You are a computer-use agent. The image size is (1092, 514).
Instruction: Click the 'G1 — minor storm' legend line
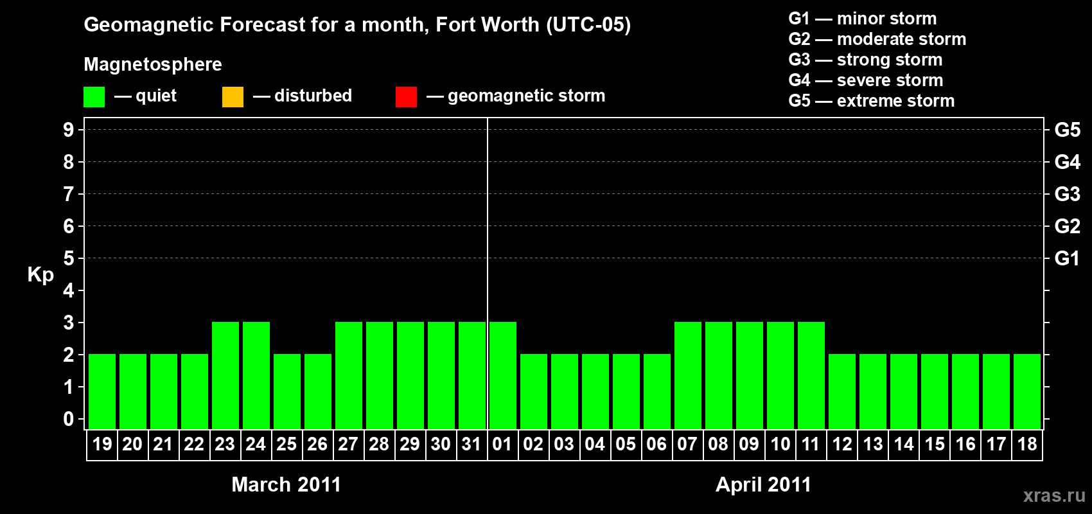pos(862,19)
